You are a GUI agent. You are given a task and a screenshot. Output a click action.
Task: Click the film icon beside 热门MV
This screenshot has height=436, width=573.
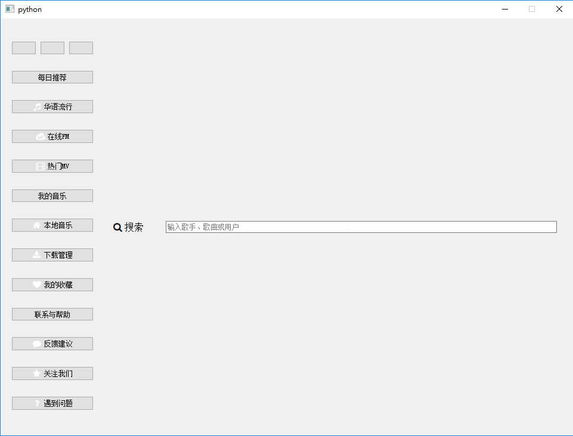[40, 167]
